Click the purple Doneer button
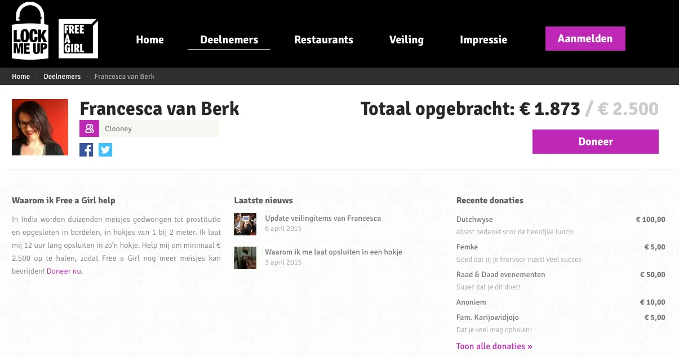The height and width of the screenshot is (357, 679). (595, 142)
